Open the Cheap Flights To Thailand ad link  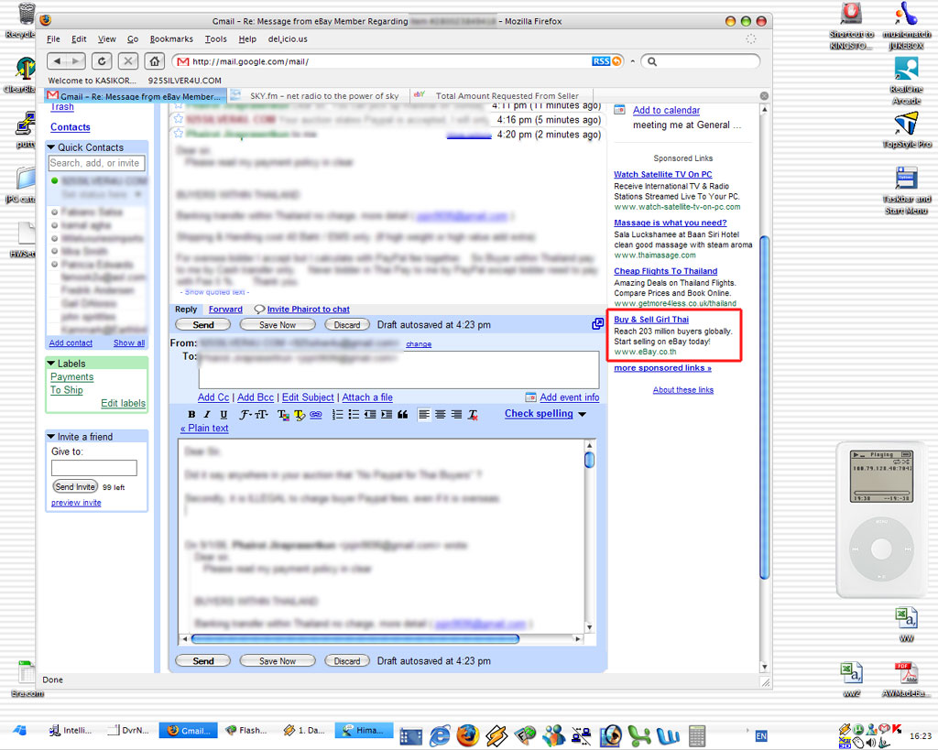click(x=665, y=271)
